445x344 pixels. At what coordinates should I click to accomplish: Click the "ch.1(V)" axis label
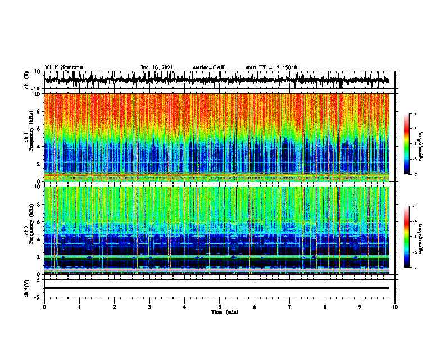(27, 80)
